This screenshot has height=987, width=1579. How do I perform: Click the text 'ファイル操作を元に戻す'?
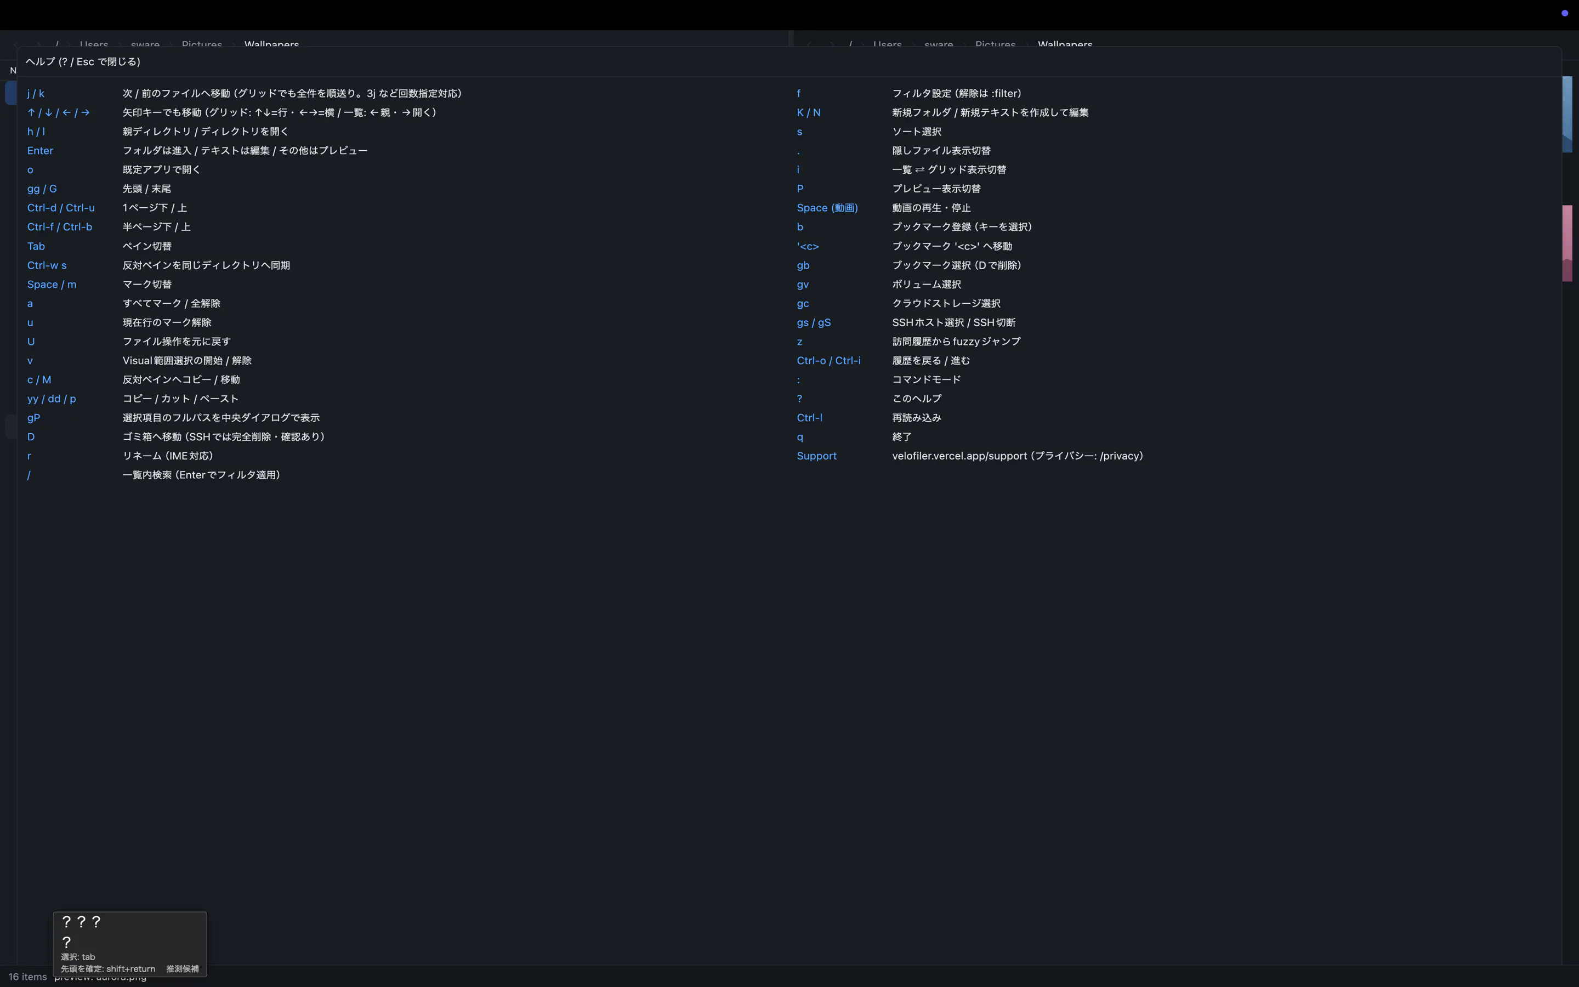click(176, 342)
